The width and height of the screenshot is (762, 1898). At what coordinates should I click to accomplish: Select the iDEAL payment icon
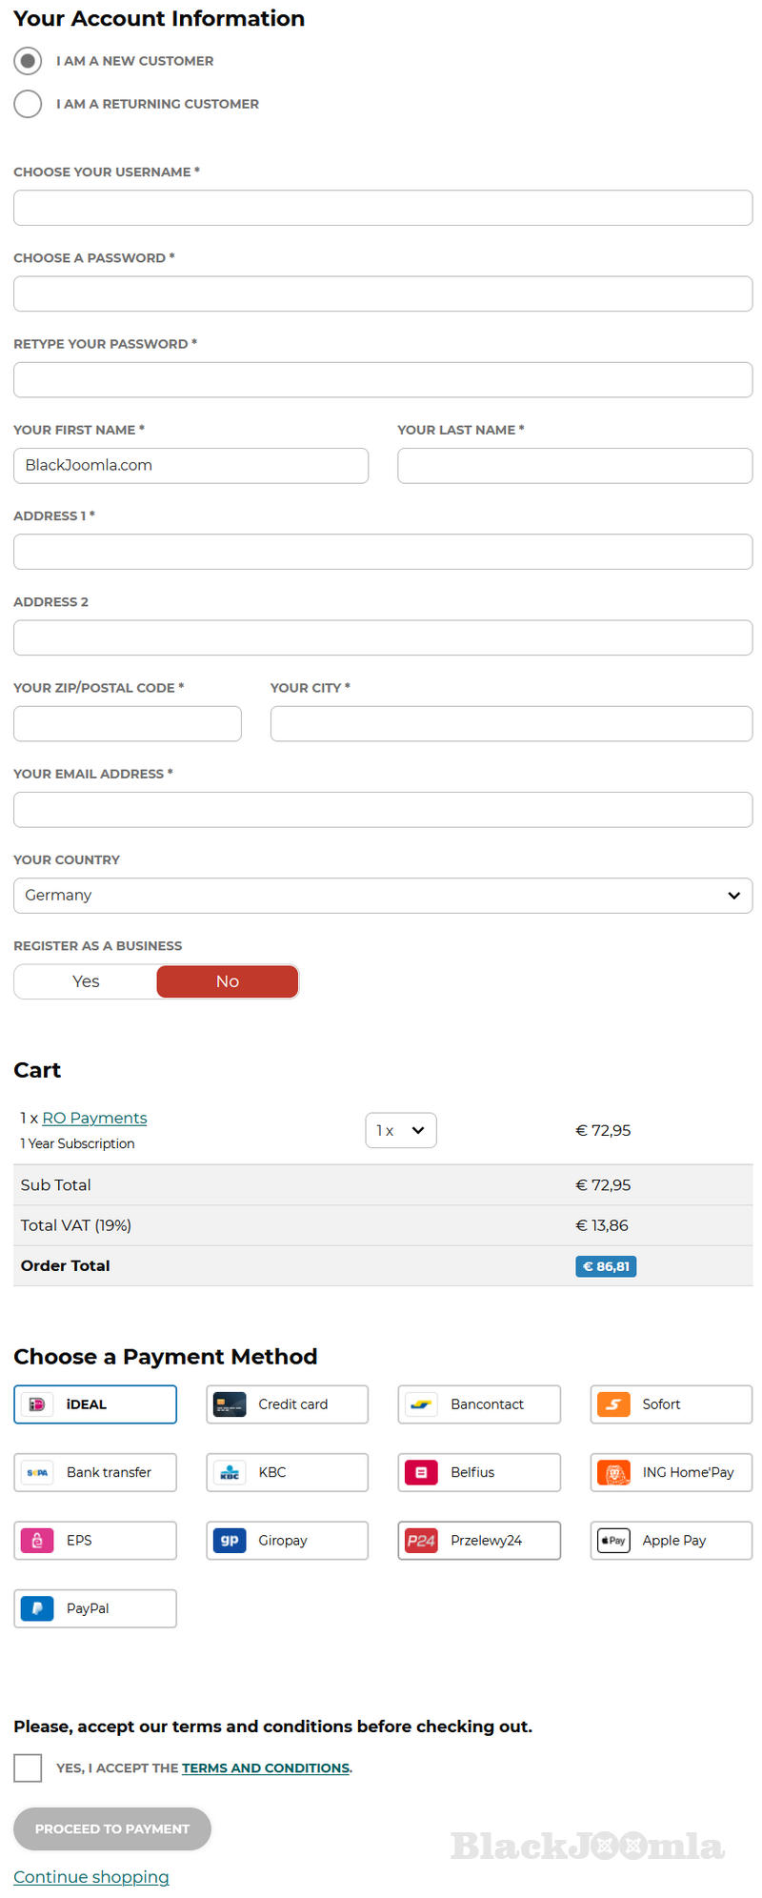[37, 1404]
